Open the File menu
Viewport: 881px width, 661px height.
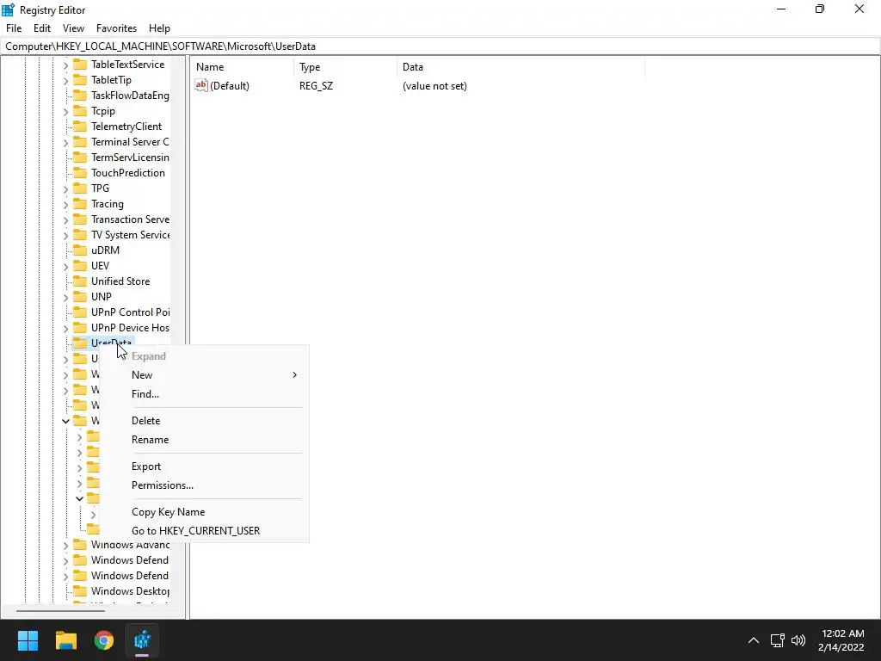(14, 28)
